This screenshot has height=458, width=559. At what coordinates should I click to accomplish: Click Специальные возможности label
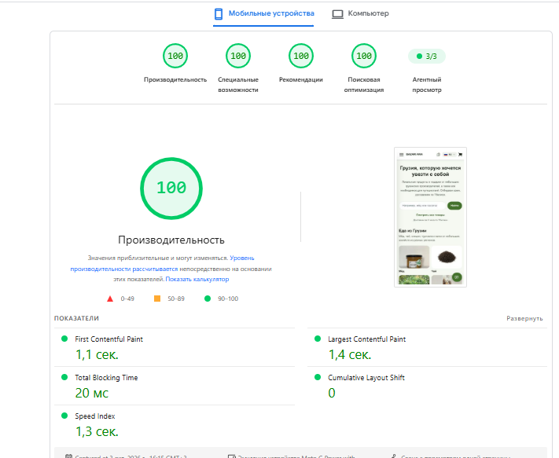point(238,85)
